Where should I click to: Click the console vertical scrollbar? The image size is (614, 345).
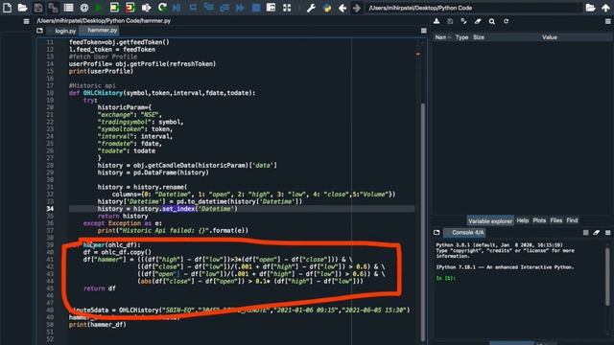pyautogui.click(x=607, y=276)
